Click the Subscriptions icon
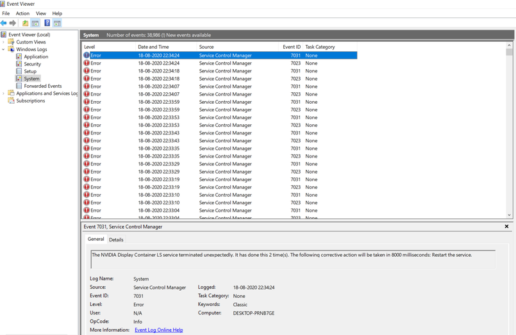This screenshot has height=335, width=516. click(11, 101)
